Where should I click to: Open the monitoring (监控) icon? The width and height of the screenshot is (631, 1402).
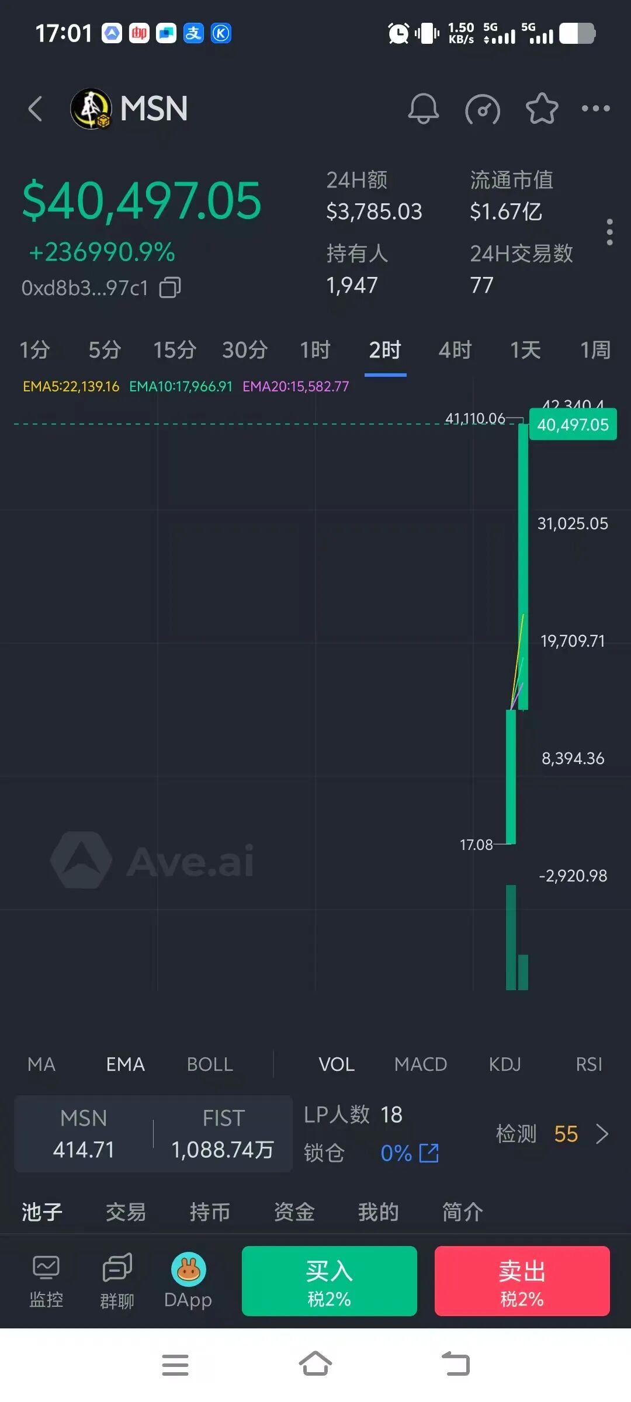46,1279
